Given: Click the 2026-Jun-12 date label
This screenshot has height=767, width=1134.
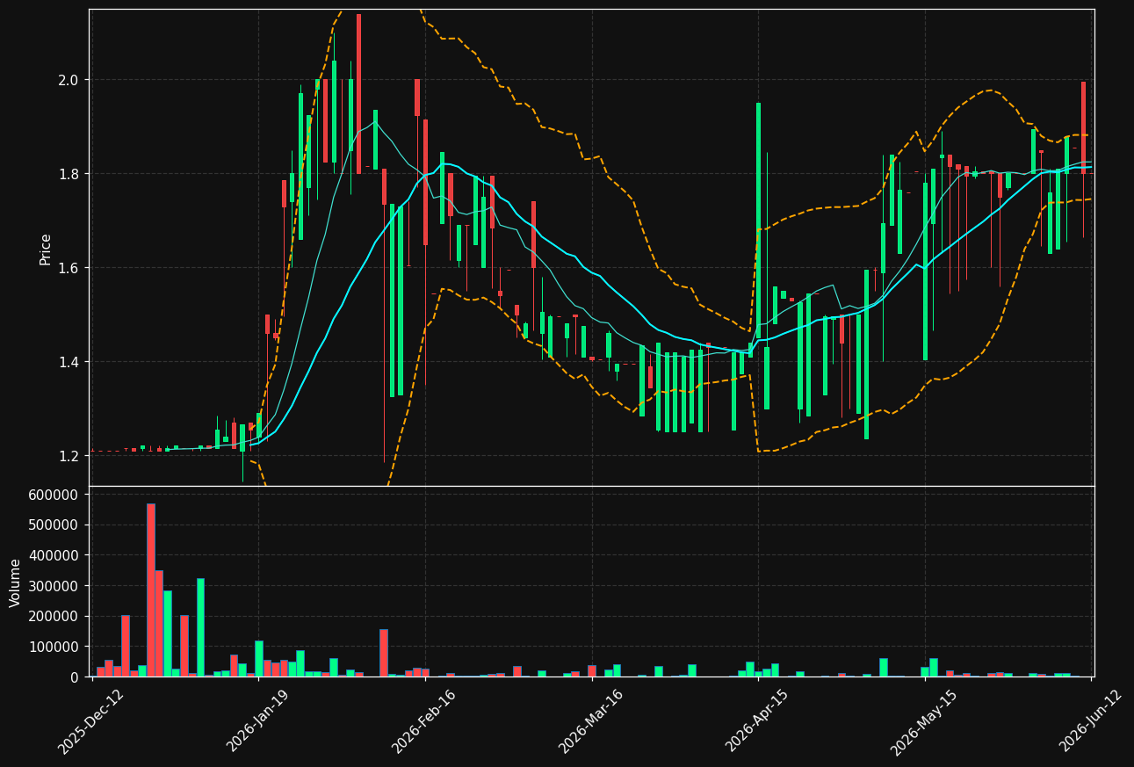Looking at the screenshot, I should [x=1091, y=721].
